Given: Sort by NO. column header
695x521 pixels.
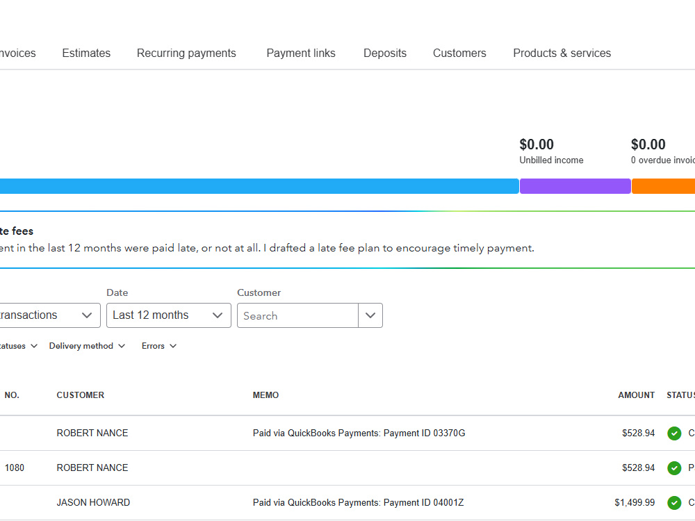Looking at the screenshot, I should click(12, 395).
